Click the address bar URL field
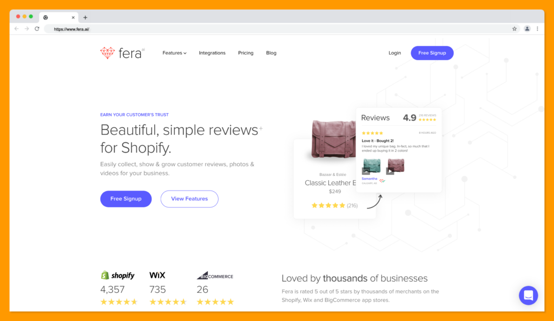Viewport: 554px width, 321px height. tap(275, 29)
